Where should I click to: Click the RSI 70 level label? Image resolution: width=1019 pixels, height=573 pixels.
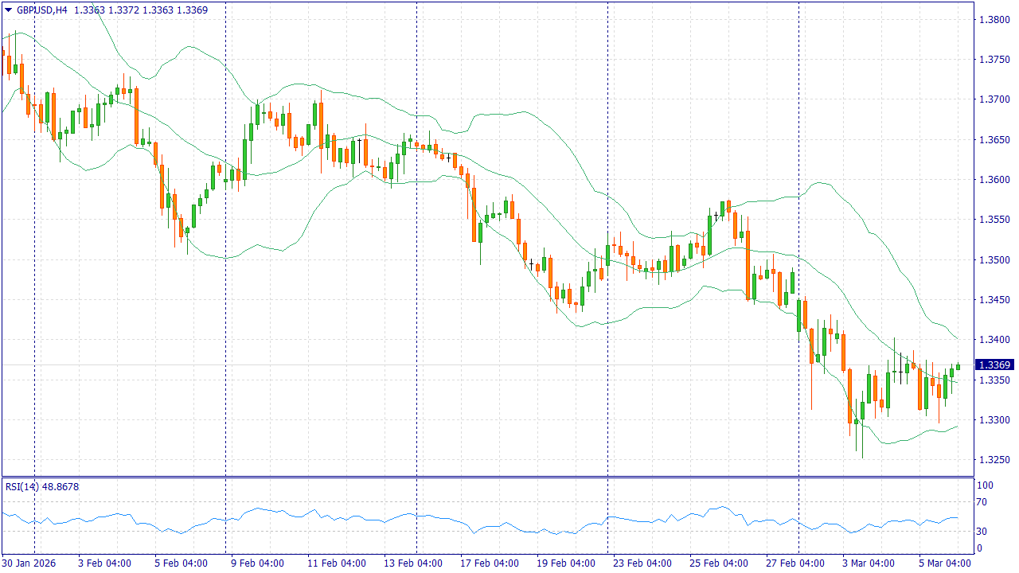[x=982, y=502]
